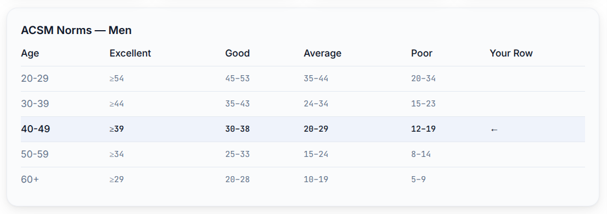Click the ACSM Norms — Men heading
This screenshot has height=214, width=607.
tap(76, 30)
